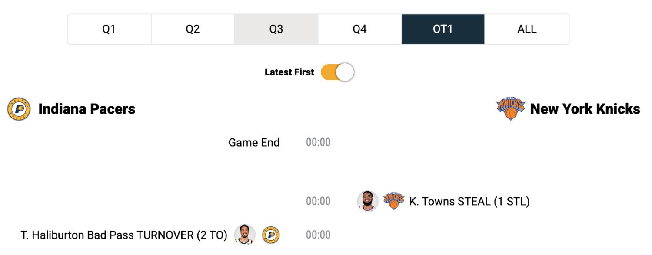652x255 pixels.
Task: Click the New York Knicks team name
Action: pyautogui.click(x=585, y=109)
